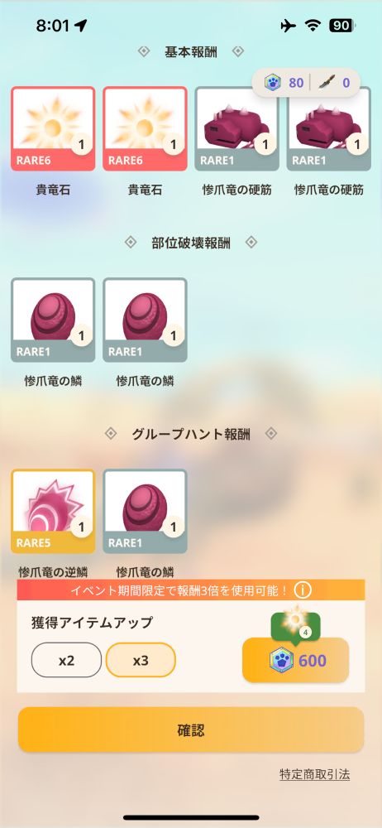Tap the second 惨爪竜の鱗 part-break reward

tap(145, 320)
